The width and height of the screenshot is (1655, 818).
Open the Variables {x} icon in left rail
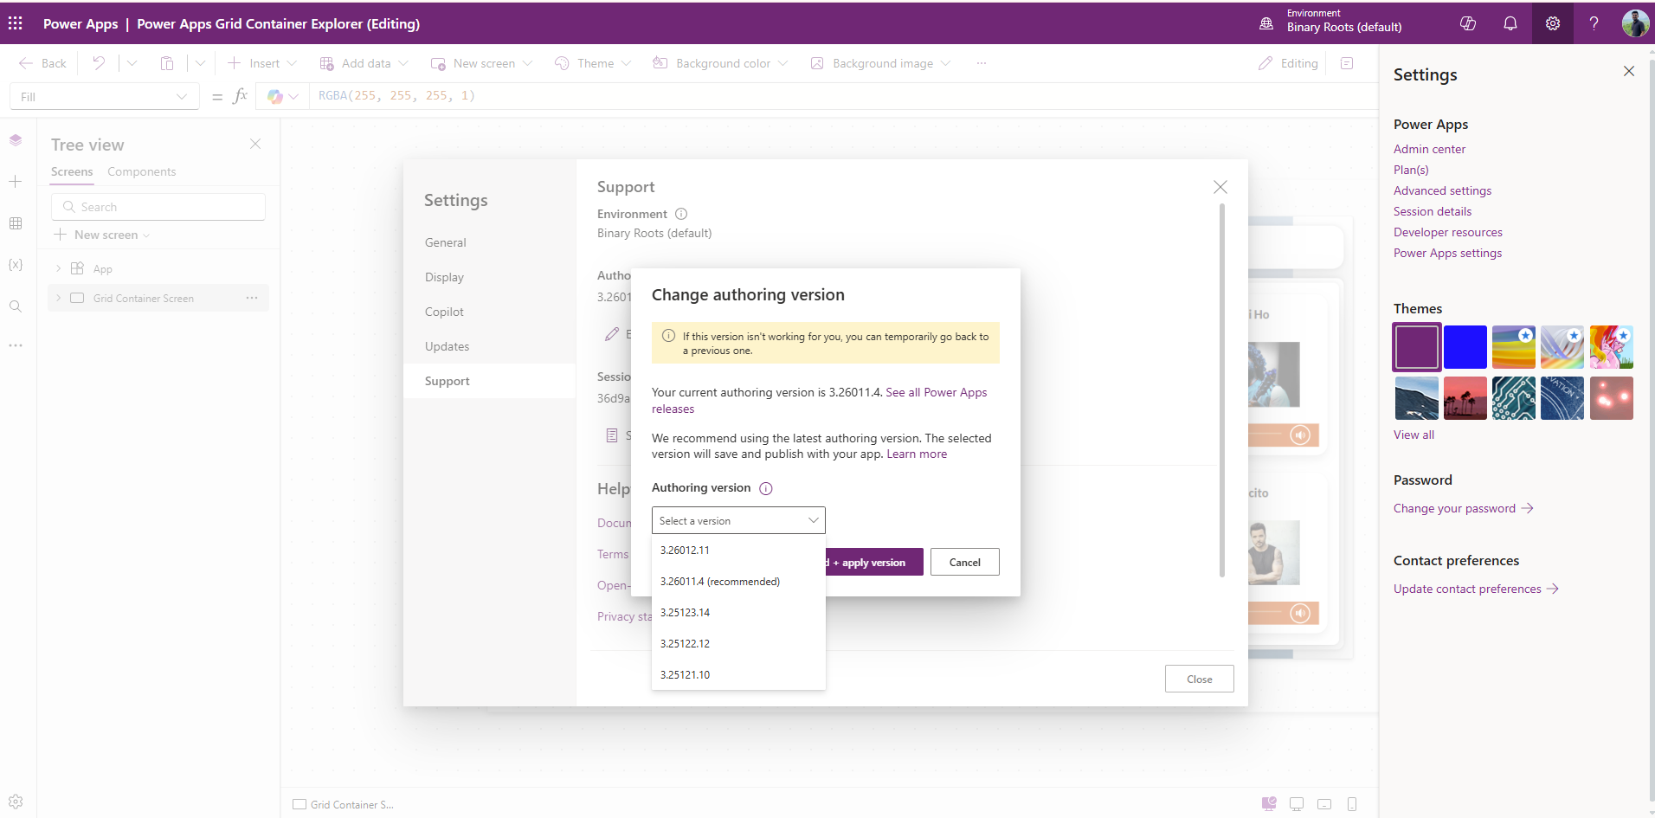(x=16, y=265)
